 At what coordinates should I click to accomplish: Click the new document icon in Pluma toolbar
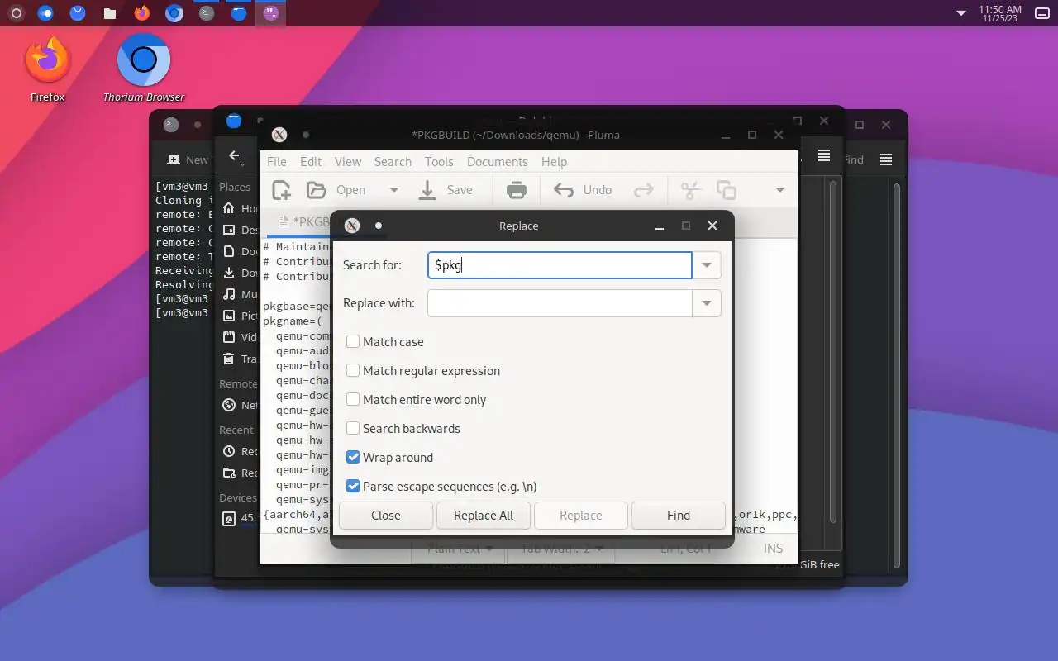click(281, 190)
